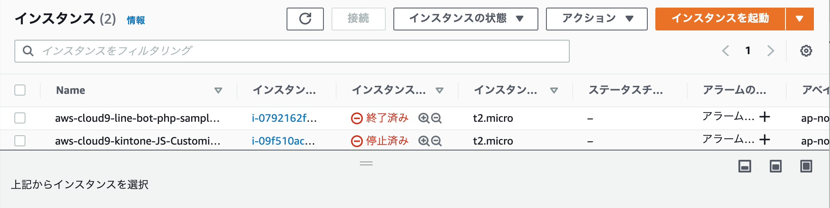Add alarm plus icon for line-bot-php row

coord(765,117)
